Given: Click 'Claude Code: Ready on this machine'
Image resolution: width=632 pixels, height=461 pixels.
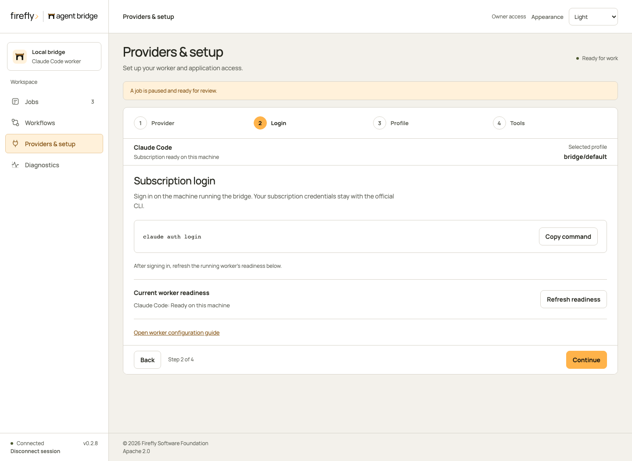Looking at the screenshot, I should (182, 306).
